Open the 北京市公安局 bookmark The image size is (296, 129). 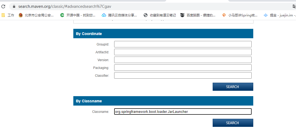[x=36, y=15]
